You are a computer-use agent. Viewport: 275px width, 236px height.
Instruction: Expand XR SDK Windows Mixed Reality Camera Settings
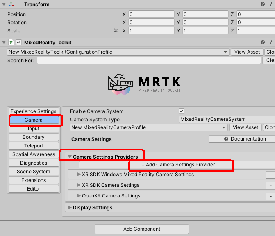click(79, 175)
